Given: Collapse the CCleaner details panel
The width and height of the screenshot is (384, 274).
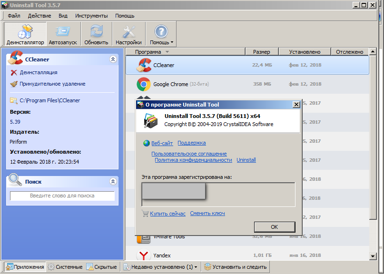Looking at the screenshot, I should tap(113, 59).
